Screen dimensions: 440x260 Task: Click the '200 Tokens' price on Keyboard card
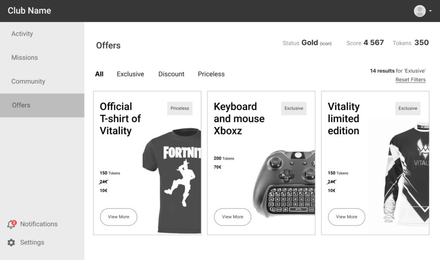[x=224, y=158]
